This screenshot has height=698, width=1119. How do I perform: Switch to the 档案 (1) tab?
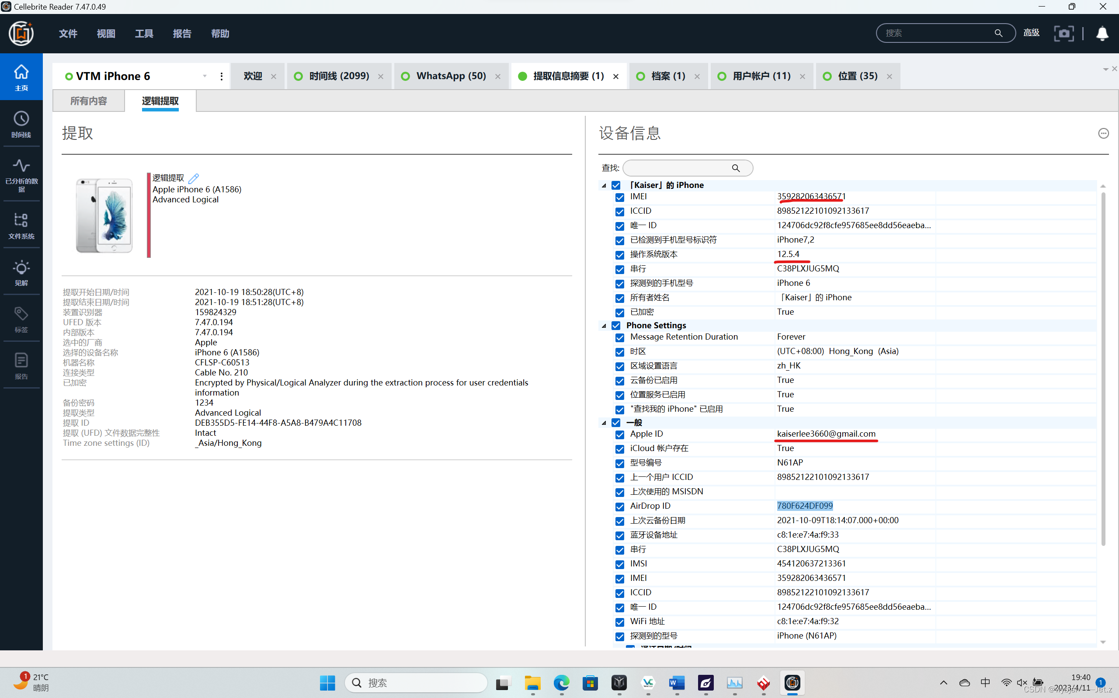pyautogui.click(x=668, y=76)
